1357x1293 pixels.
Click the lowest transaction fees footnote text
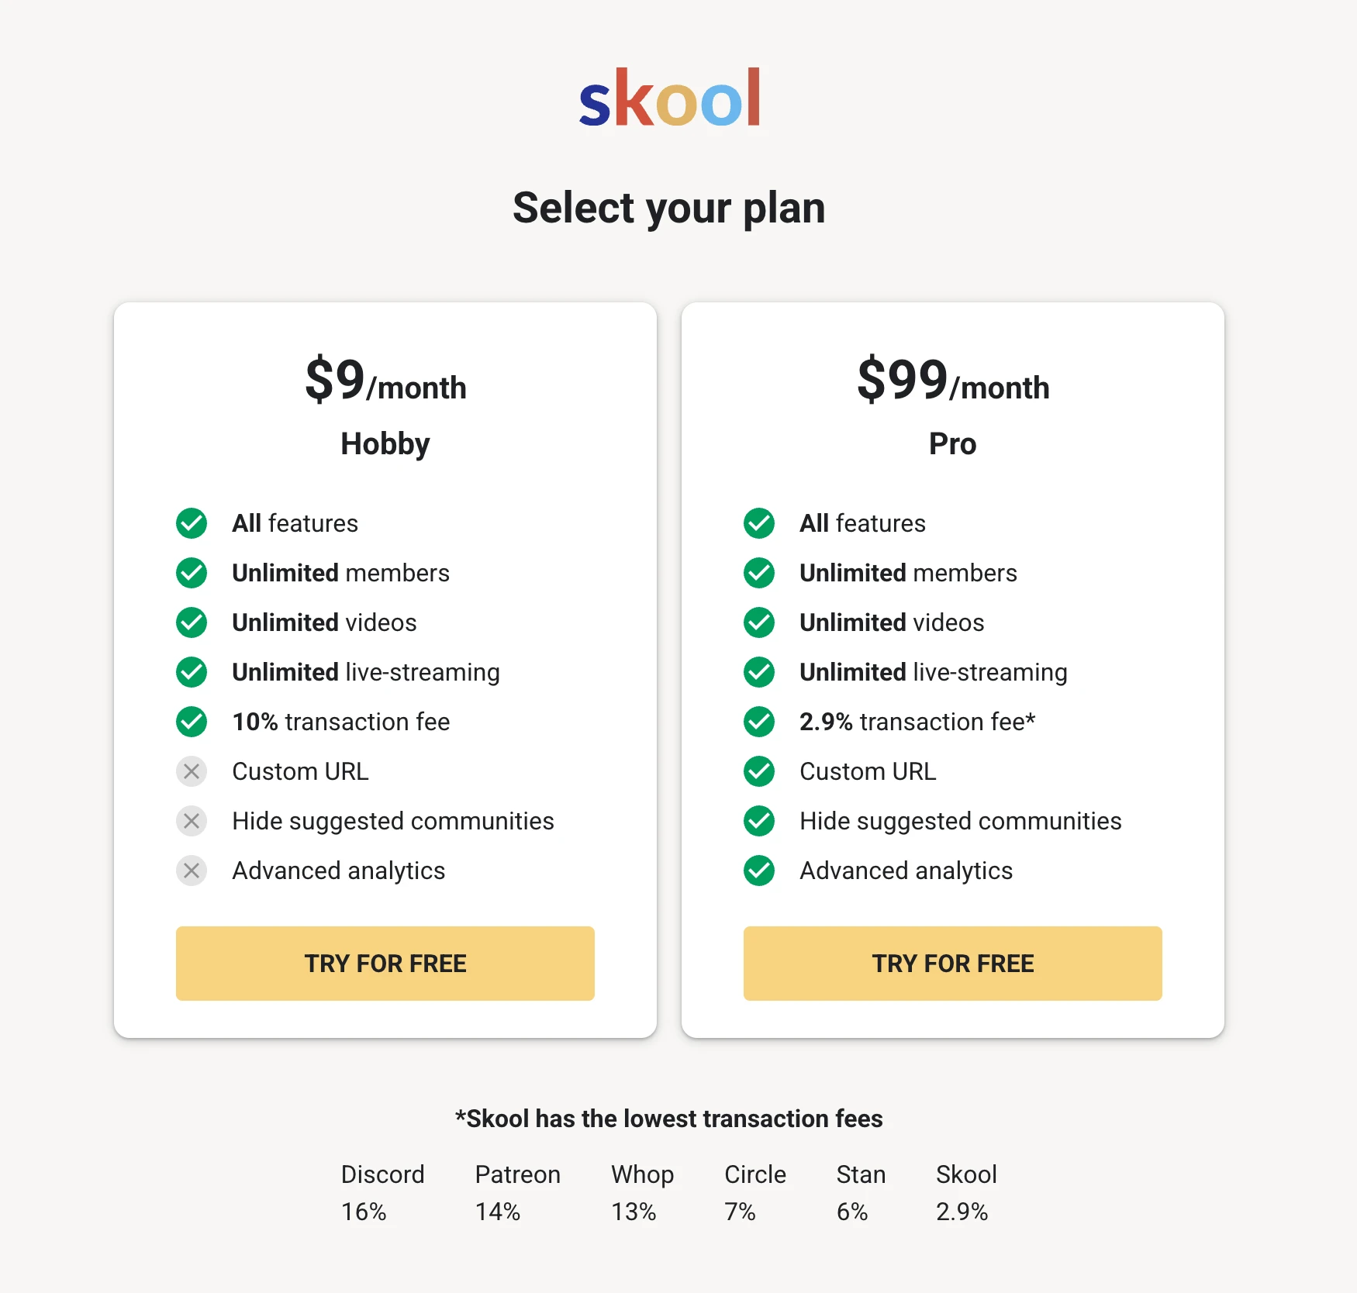(668, 1119)
